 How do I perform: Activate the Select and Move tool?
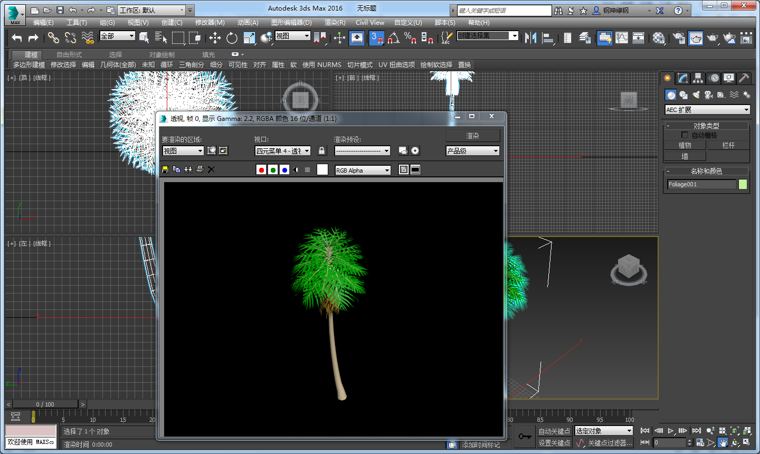pos(215,37)
